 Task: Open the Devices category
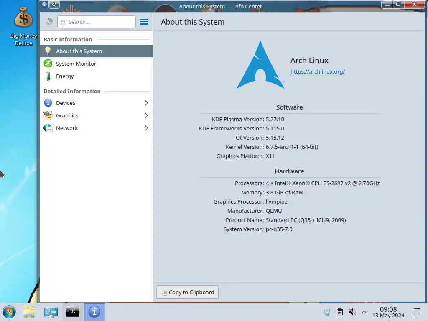pos(97,103)
